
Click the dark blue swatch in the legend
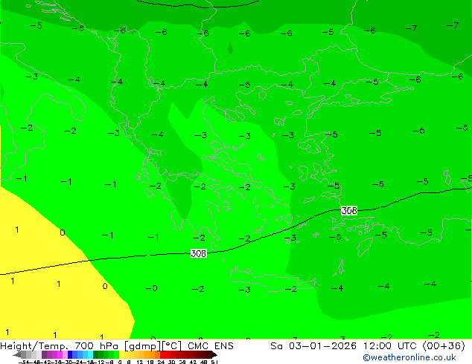70,354
